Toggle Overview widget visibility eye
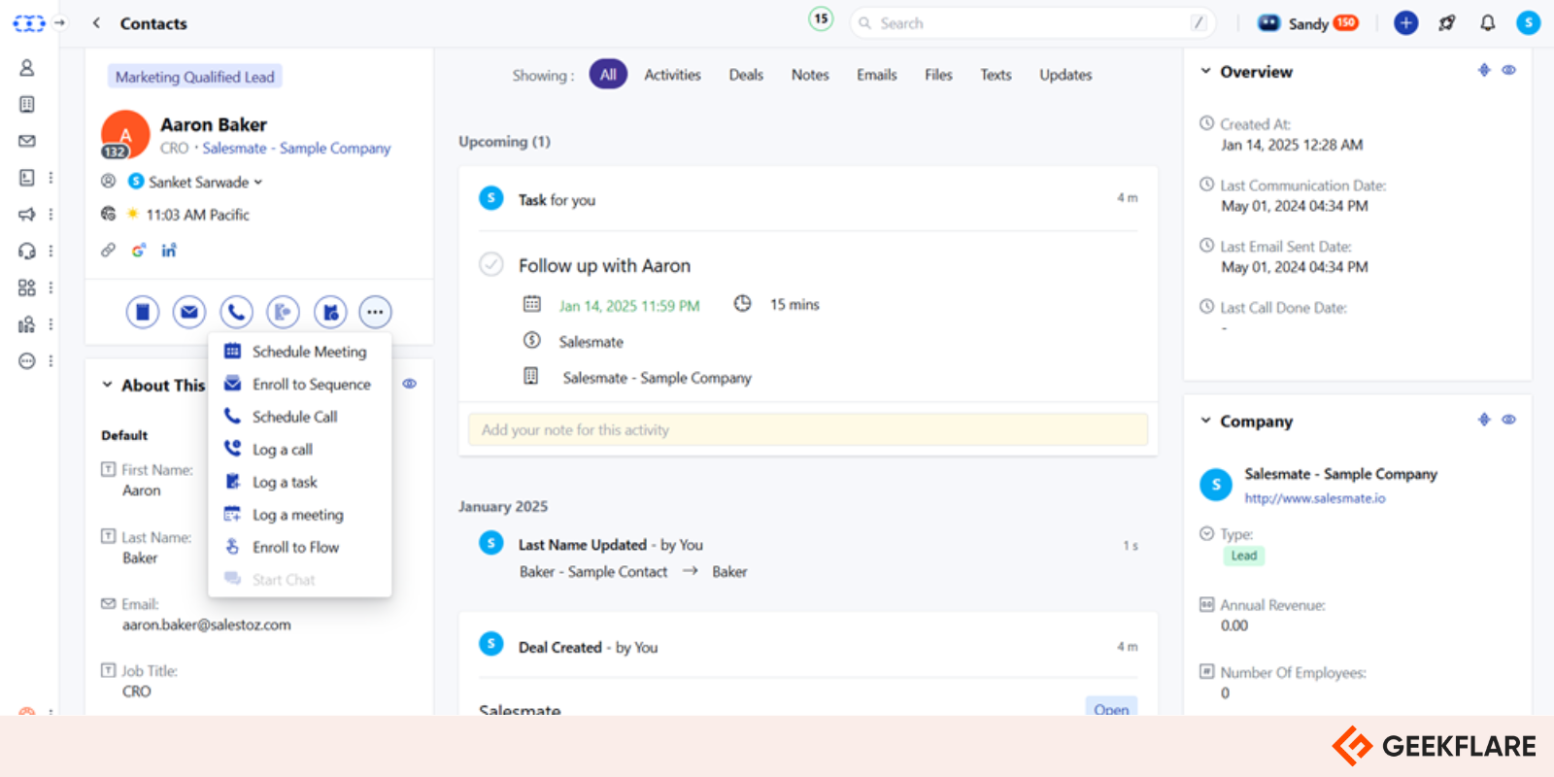Screen dimensions: 1554x777 click(1508, 70)
